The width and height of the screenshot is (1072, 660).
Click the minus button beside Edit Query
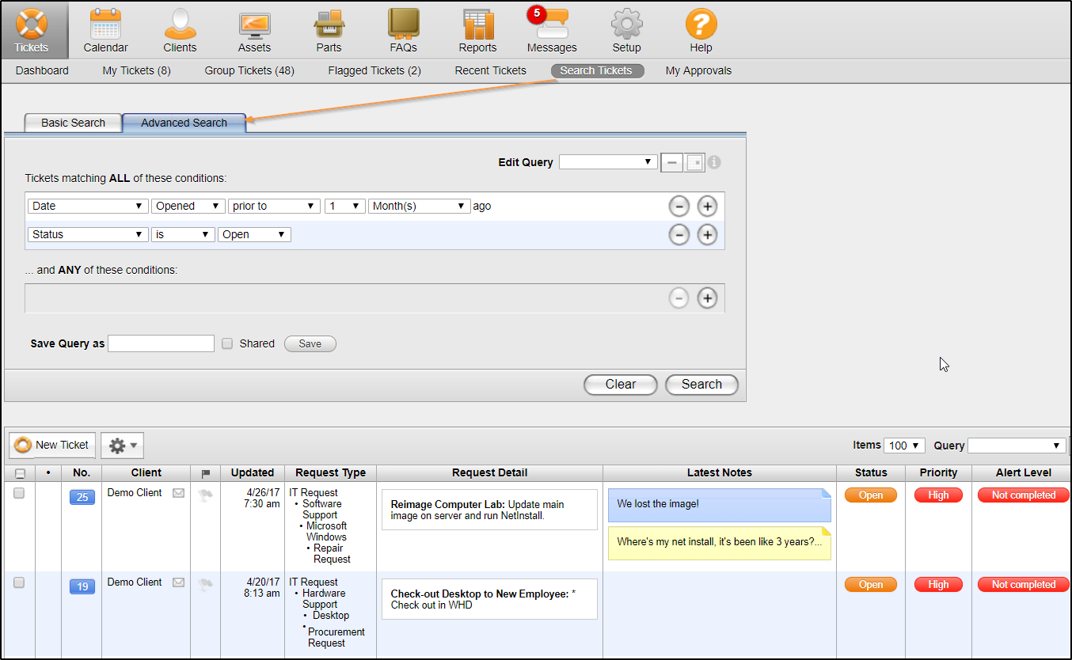coord(671,162)
